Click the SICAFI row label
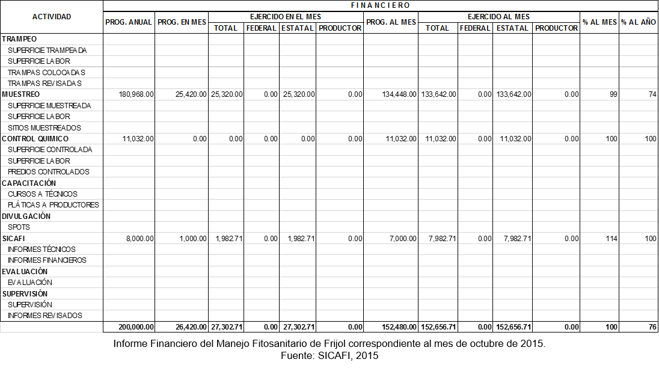Screen dimensions: 659x368 coord(13,239)
